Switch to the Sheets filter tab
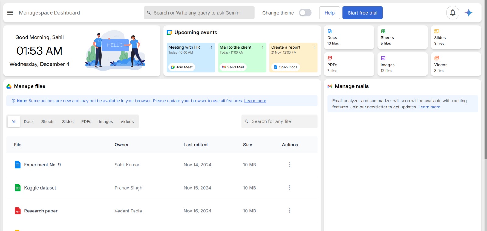487x231 pixels. pos(48,121)
